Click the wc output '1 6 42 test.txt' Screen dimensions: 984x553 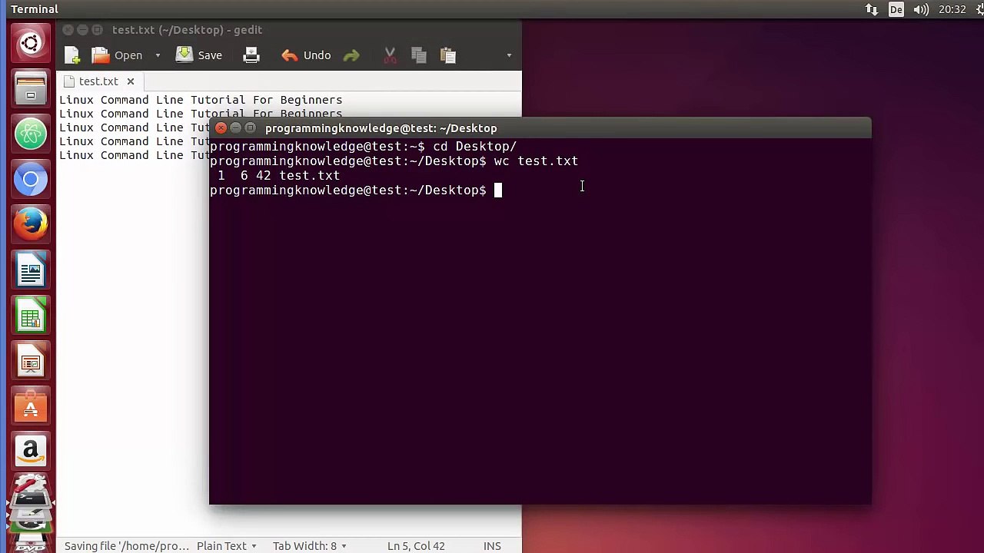pos(278,175)
